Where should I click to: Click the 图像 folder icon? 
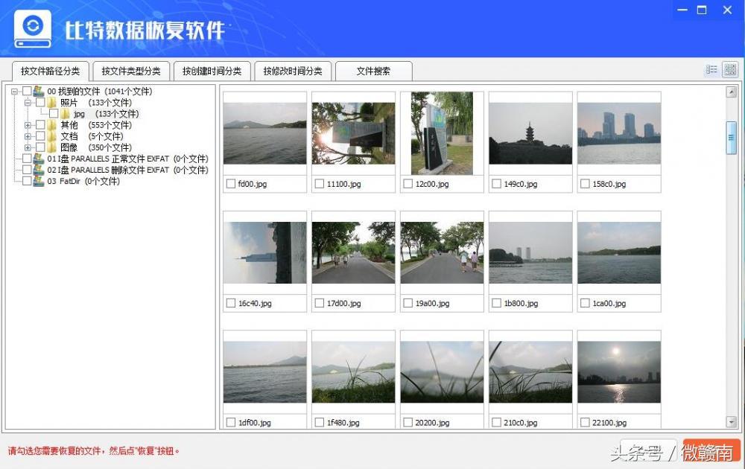coord(51,147)
